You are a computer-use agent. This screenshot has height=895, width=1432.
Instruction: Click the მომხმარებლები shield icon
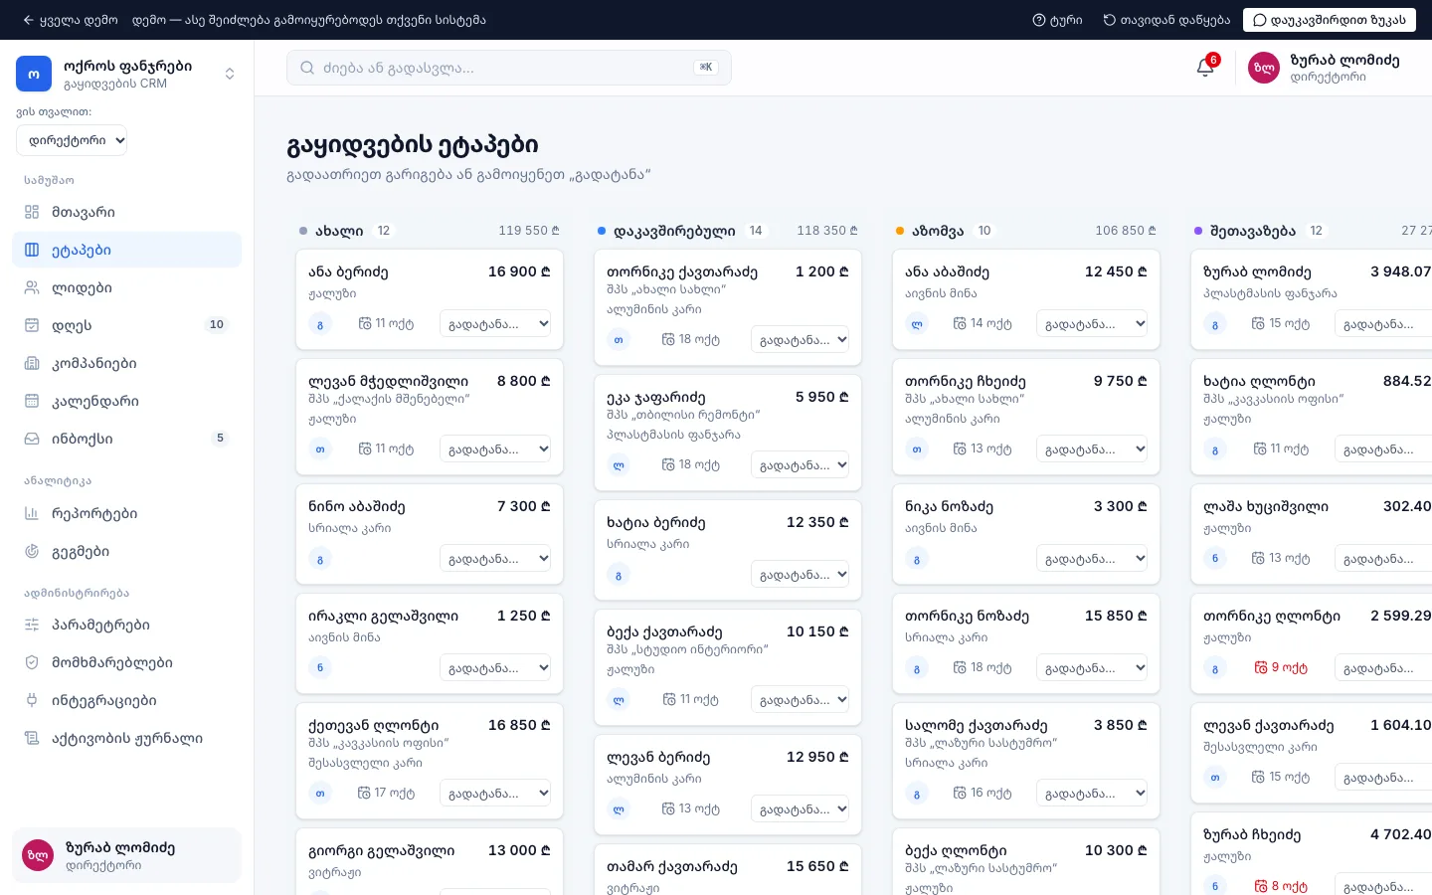click(32, 662)
